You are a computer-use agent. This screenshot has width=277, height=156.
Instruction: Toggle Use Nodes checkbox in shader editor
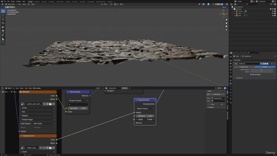pos(34,88)
